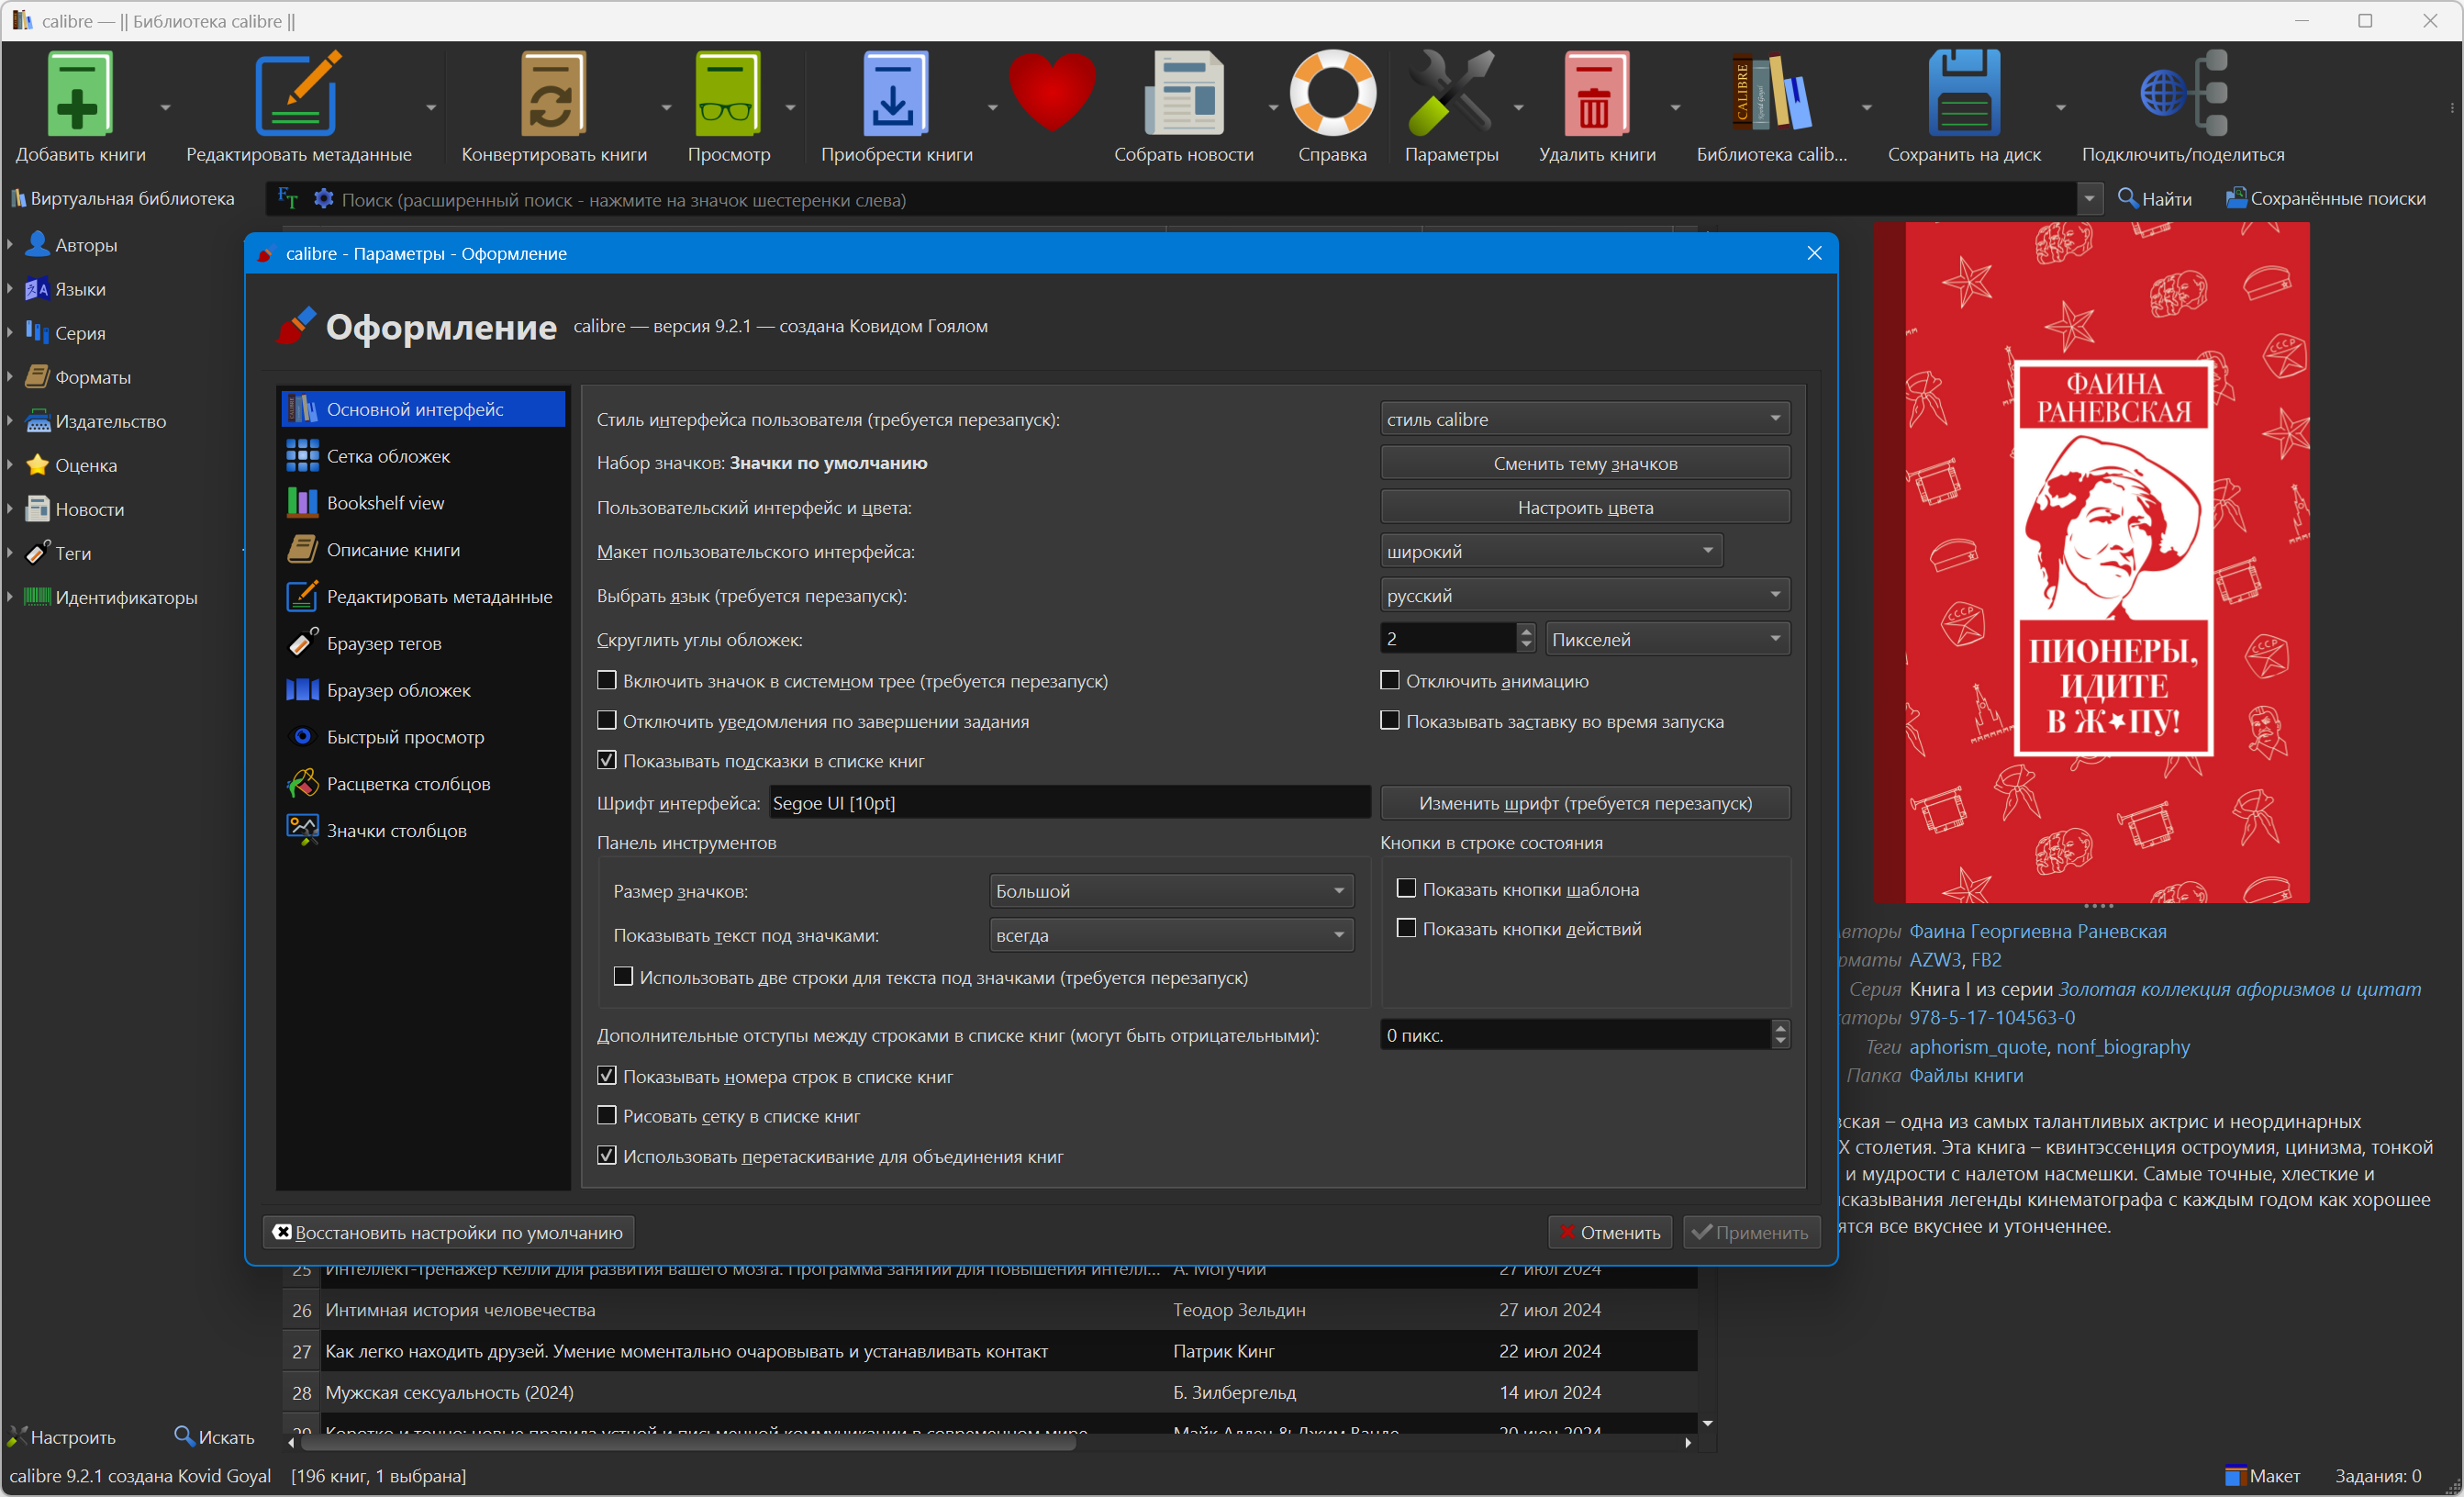Image resolution: width=2464 pixels, height=1497 pixels.
Task: Click Save to disk floppy icon
Action: [x=1963, y=94]
